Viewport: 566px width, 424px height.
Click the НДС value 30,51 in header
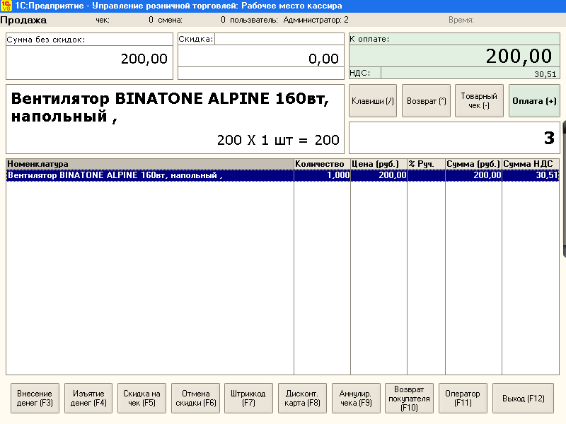click(x=545, y=74)
